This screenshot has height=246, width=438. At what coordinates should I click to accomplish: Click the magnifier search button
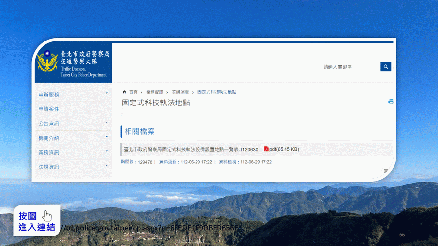coord(386,67)
